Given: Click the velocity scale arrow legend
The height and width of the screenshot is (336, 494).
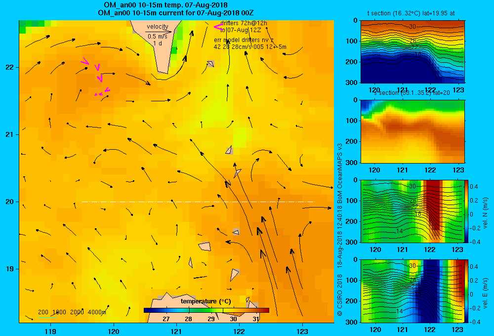Looking at the screenshot, I should (x=159, y=32).
